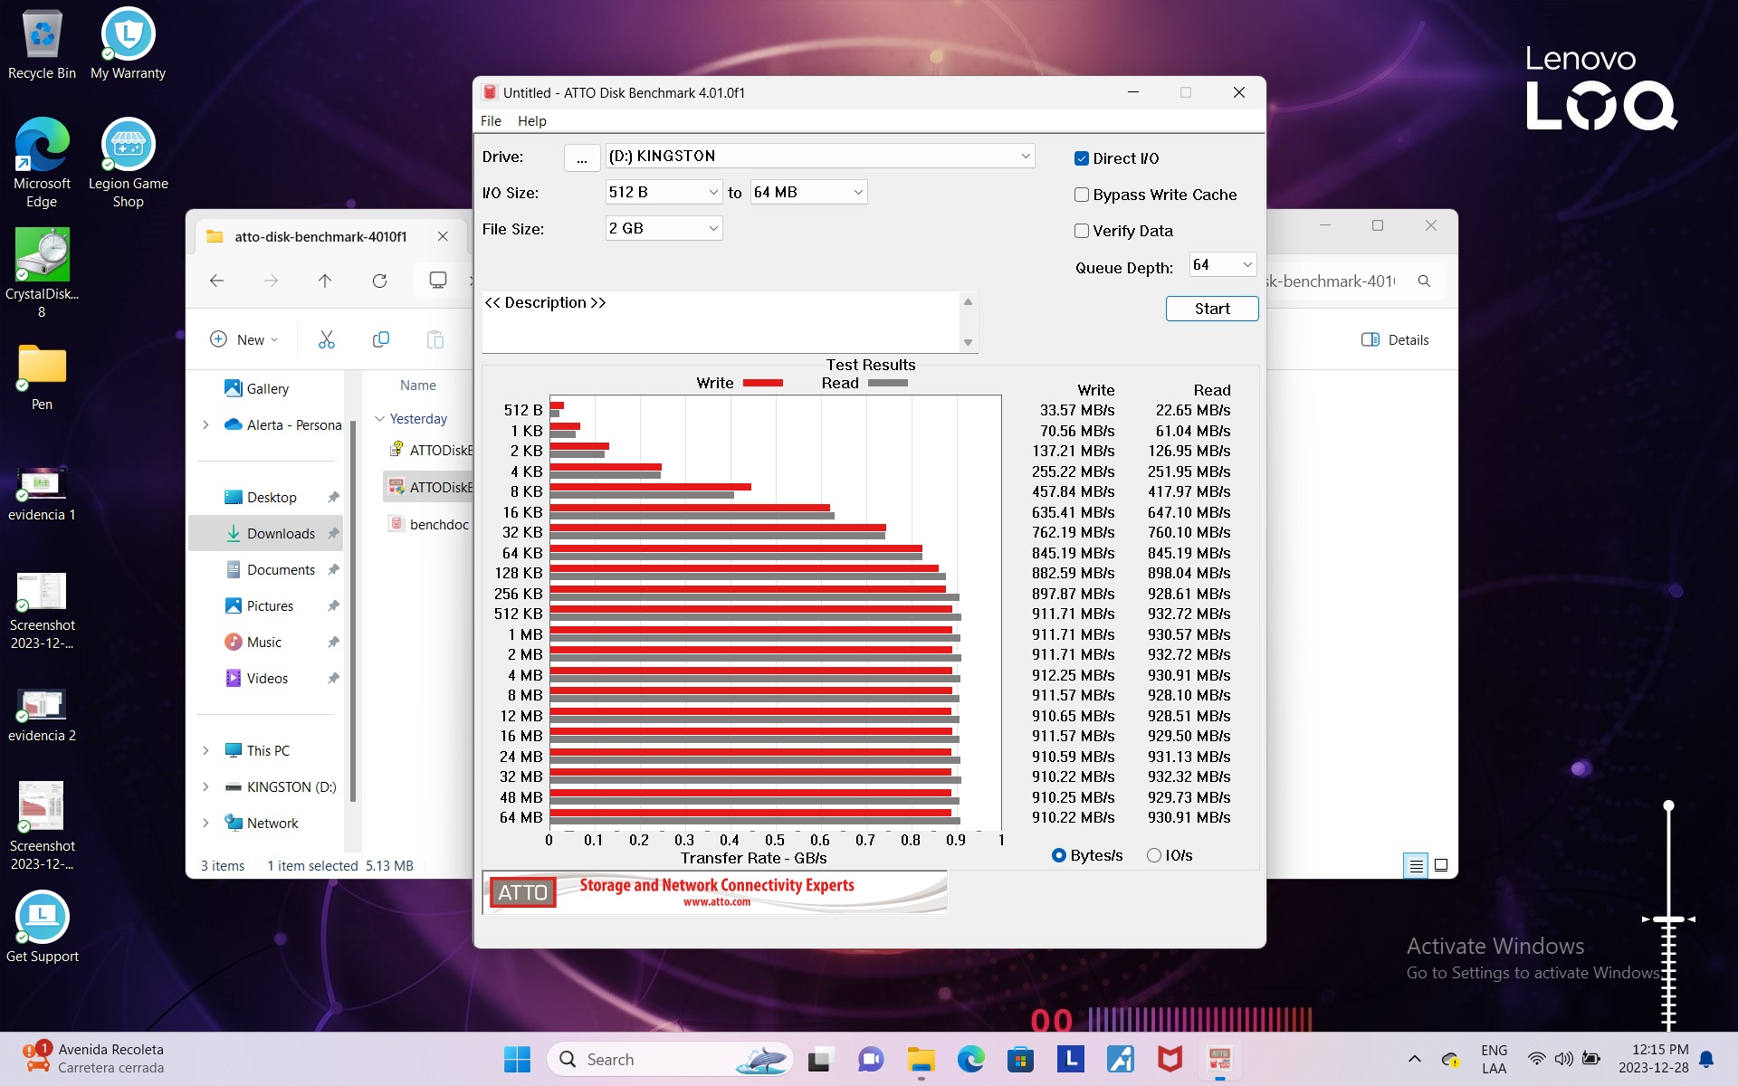Click the notification bell in system tray
1738x1086 pixels.
point(1706,1059)
